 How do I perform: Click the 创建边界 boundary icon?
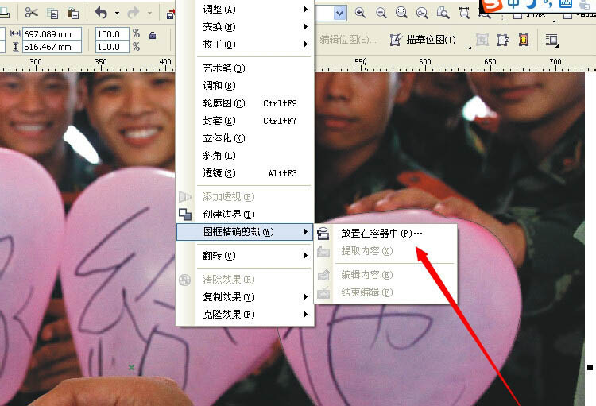[185, 215]
